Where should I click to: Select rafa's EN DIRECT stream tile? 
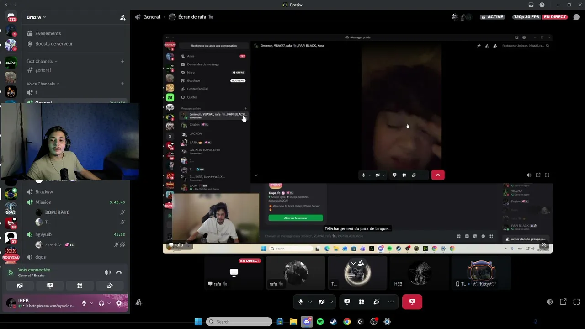[x=234, y=273]
